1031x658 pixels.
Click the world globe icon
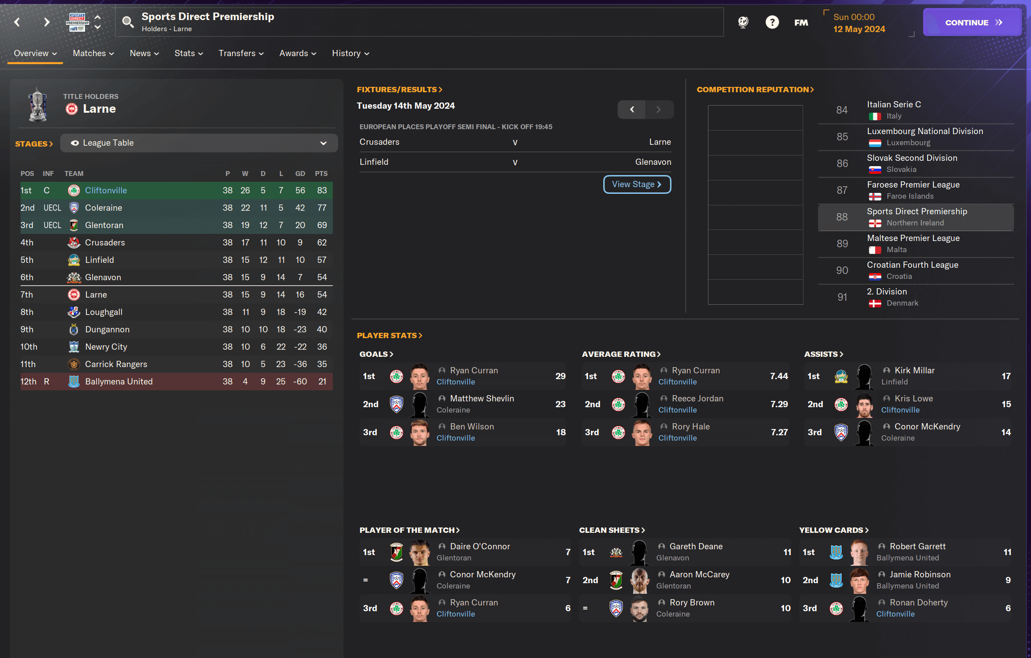click(743, 22)
